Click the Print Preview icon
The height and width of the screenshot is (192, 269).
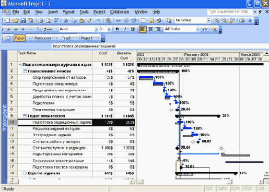[x=49, y=20]
